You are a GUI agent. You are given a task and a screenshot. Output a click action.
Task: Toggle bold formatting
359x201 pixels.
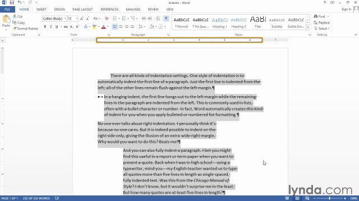pos(45,27)
